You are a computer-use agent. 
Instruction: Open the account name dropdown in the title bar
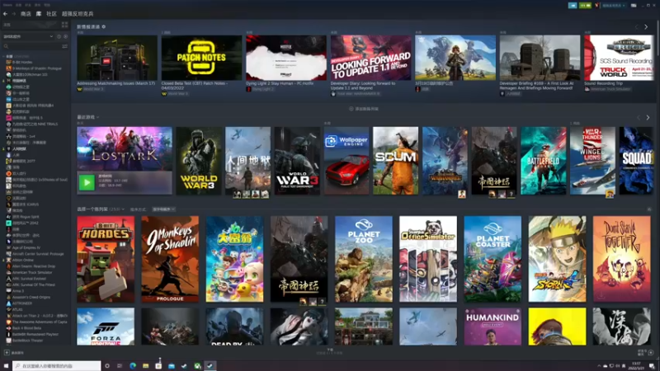(614, 6)
